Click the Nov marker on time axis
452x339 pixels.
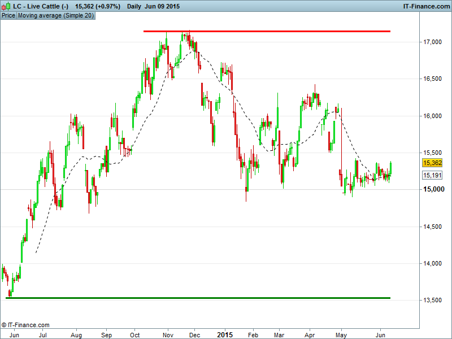[167, 334]
